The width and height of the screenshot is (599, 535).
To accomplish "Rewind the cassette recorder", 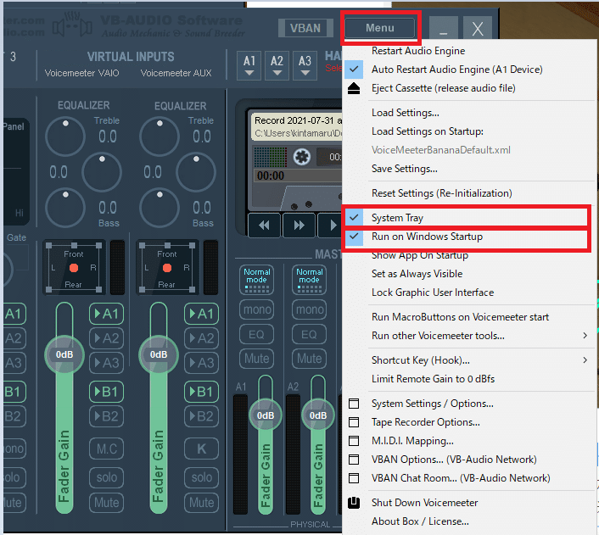I will (x=264, y=226).
